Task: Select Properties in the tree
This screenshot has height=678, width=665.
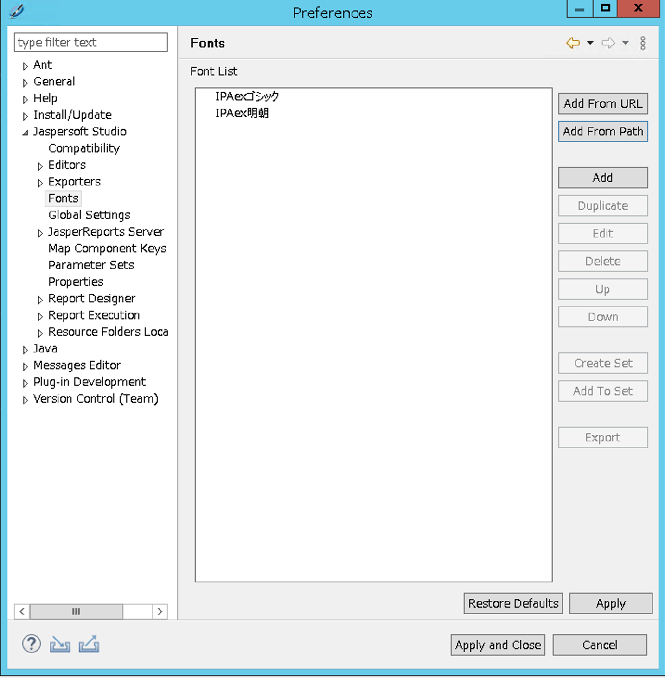Action: click(76, 282)
